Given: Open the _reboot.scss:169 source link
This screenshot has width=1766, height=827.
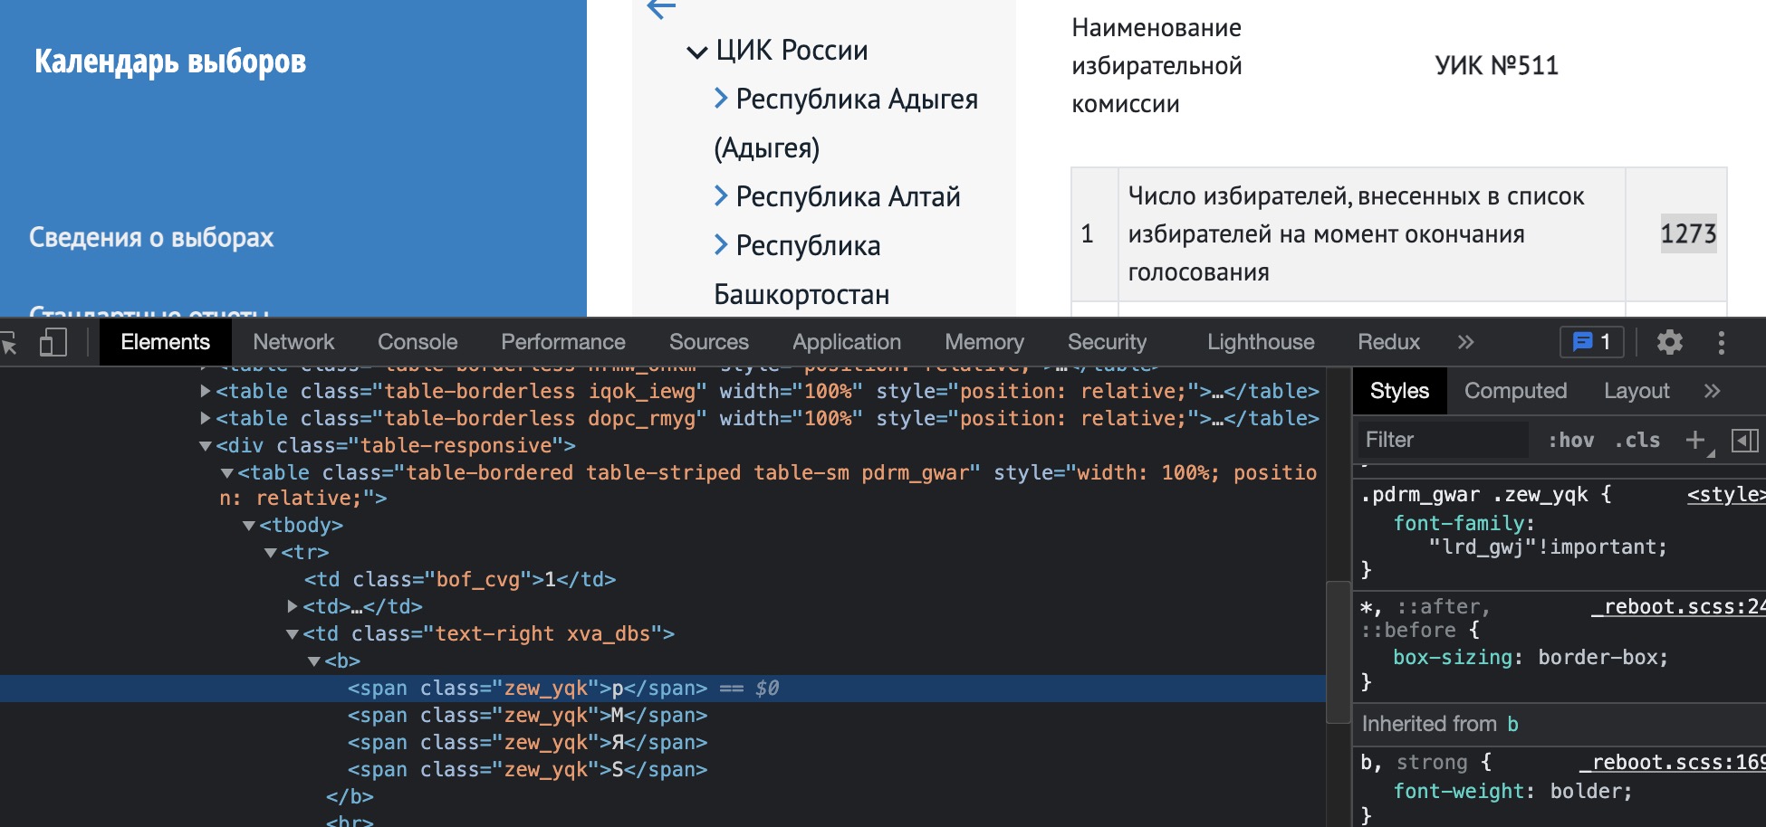Looking at the screenshot, I should pos(1675,762).
